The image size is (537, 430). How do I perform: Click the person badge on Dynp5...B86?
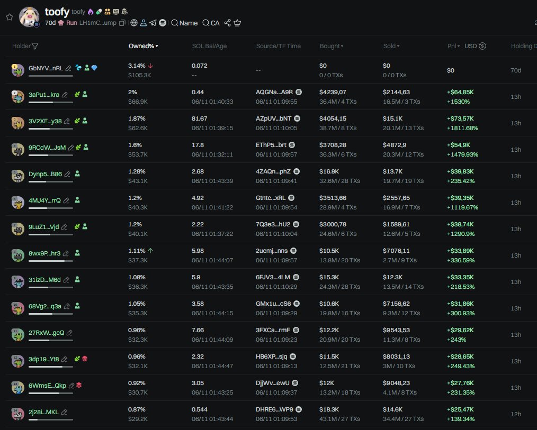[77, 173]
